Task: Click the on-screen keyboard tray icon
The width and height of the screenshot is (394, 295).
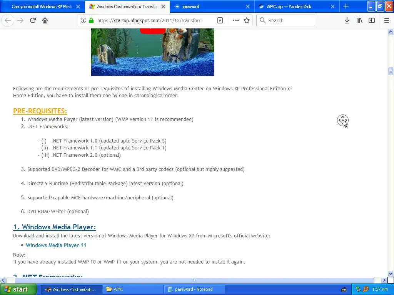Action: pos(344,290)
